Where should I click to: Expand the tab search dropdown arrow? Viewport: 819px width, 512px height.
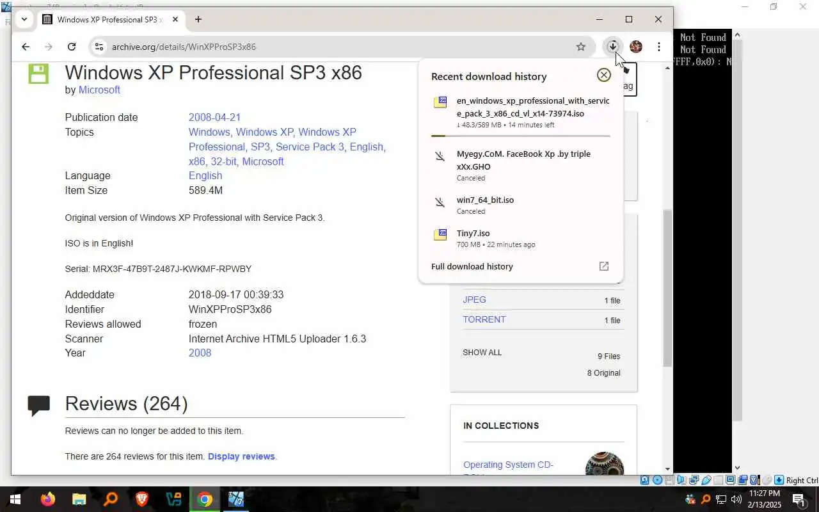24,19
